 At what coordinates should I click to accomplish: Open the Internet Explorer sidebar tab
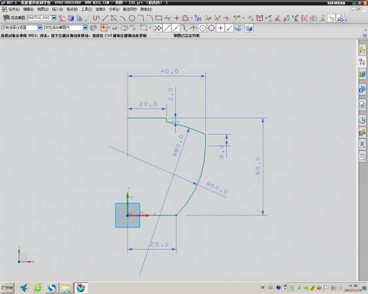pyautogui.click(x=362, y=90)
